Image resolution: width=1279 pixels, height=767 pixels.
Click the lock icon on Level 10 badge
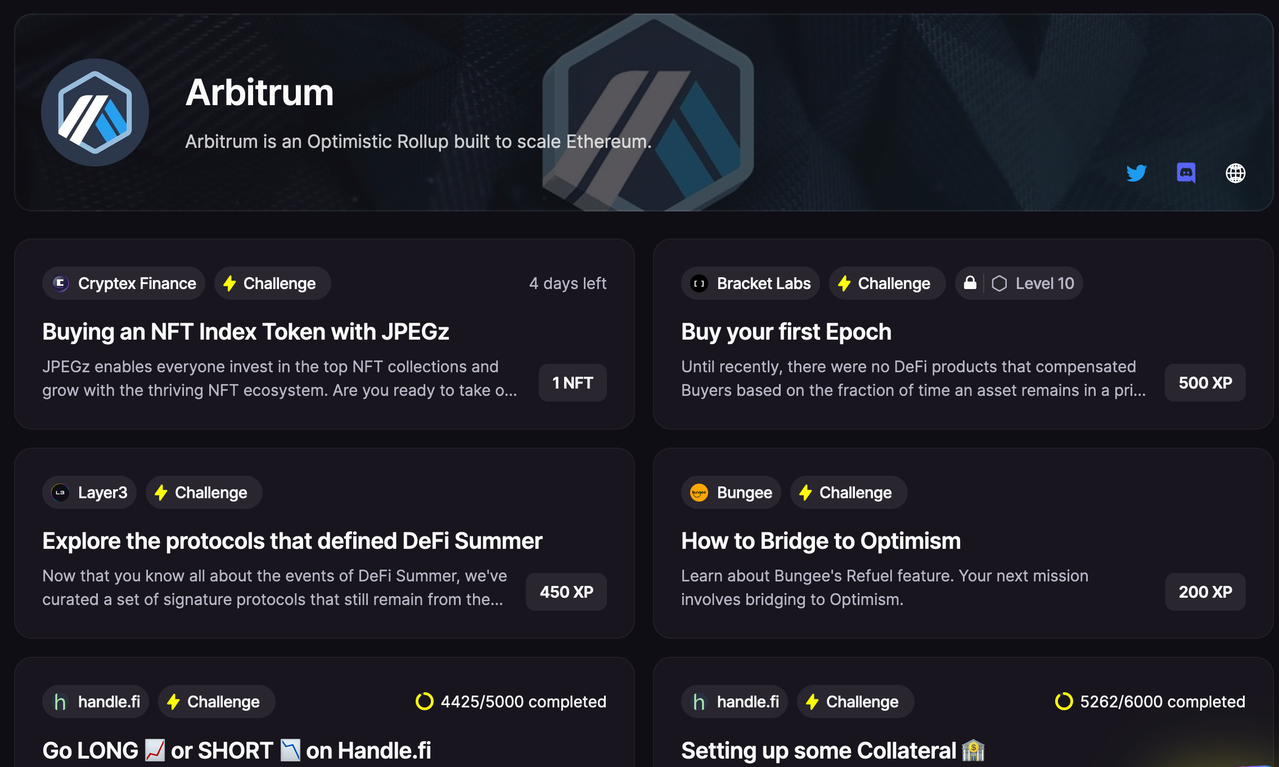[970, 283]
